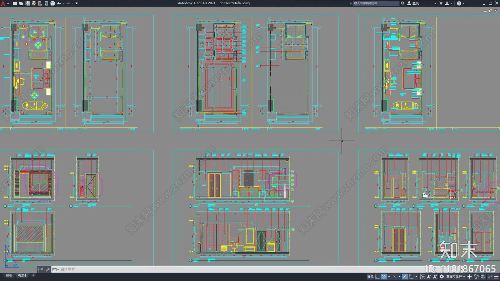The image size is (500, 281).
Task: Toggle Polar tracking in the status bar
Action: pyautogui.click(x=384, y=276)
